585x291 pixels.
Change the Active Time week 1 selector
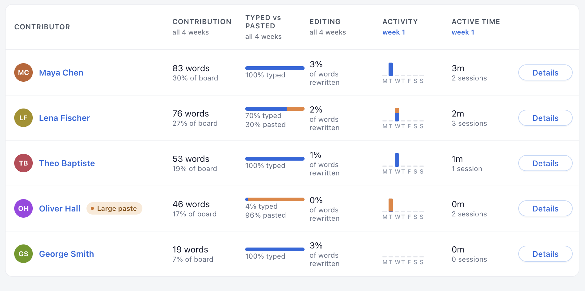[x=463, y=32]
